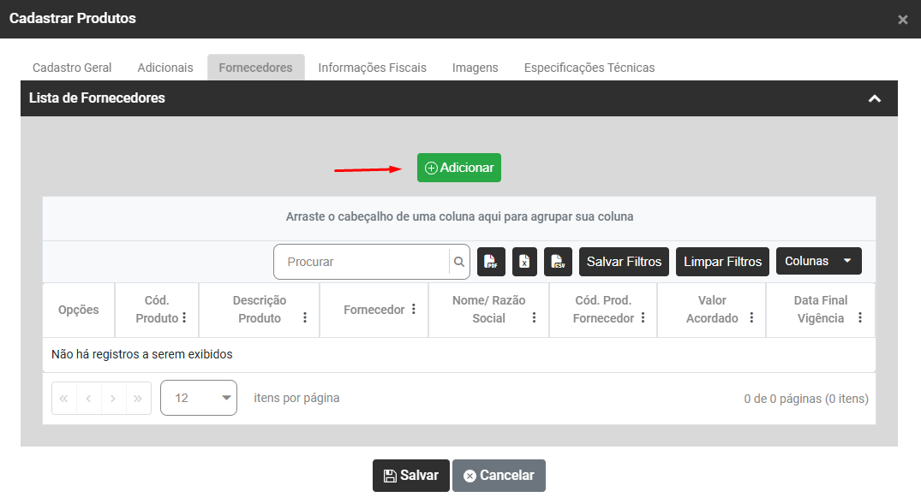
Task: Click the group-by column drop area text
Action: click(x=459, y=217)
